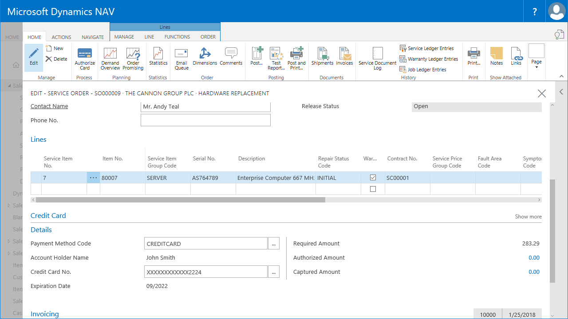The height and width of the screenshot is (319, 568).
Task: Open Warranty Ledger Entries
Action: [429, 59]
